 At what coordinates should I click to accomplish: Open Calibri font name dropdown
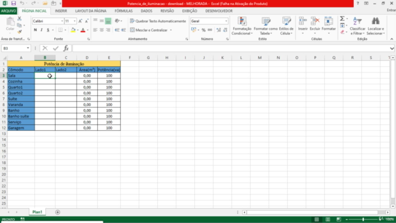click(62, 21)
